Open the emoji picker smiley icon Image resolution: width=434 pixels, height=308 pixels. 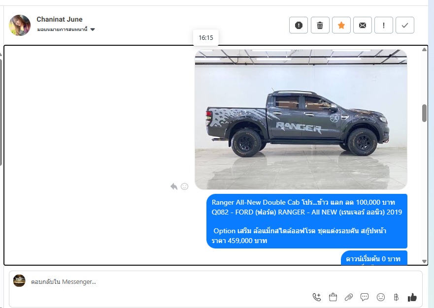(381, 297)
